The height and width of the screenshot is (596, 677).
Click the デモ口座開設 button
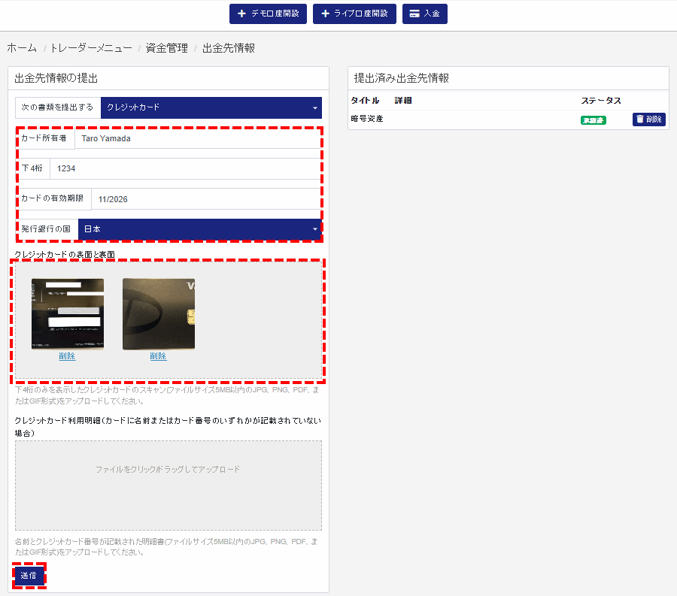click(x=268, y=14)
